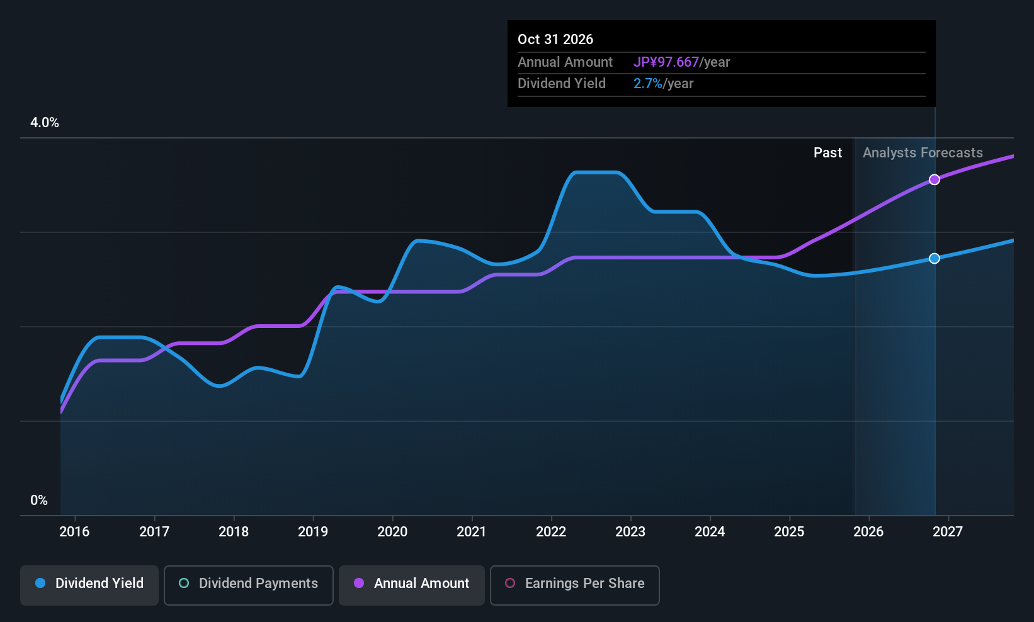Click the 2025 x-axis label

coord(789,532)
